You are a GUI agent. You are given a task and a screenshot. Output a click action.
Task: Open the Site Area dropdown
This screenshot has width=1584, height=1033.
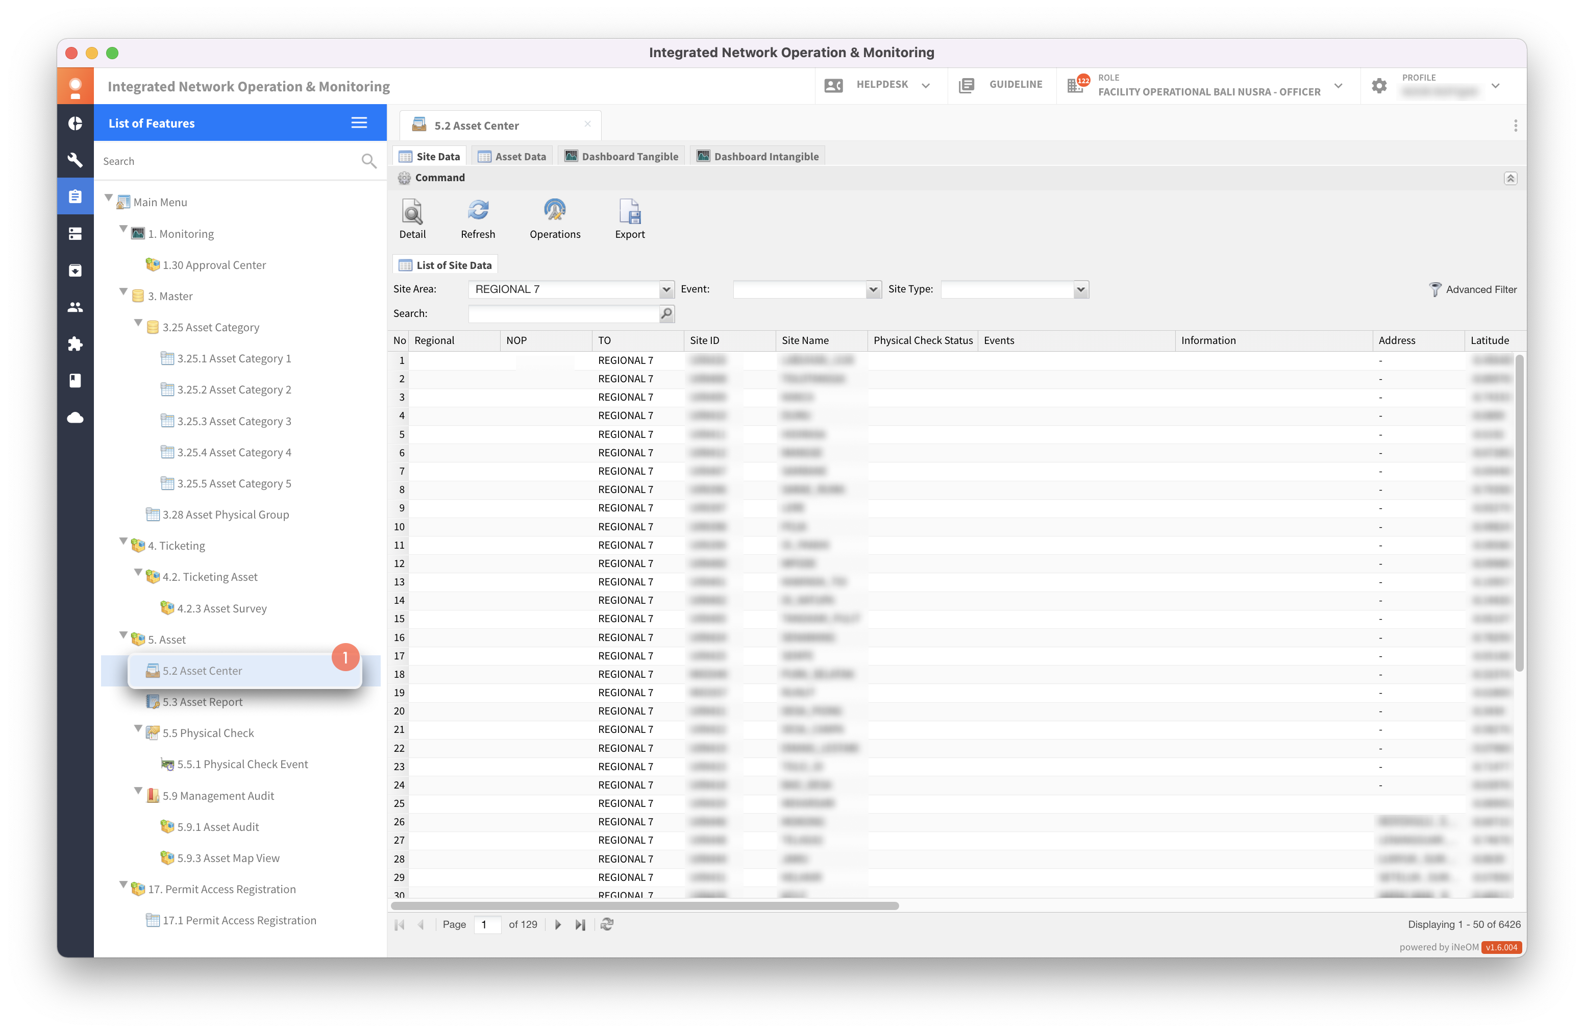click(666, 289)
